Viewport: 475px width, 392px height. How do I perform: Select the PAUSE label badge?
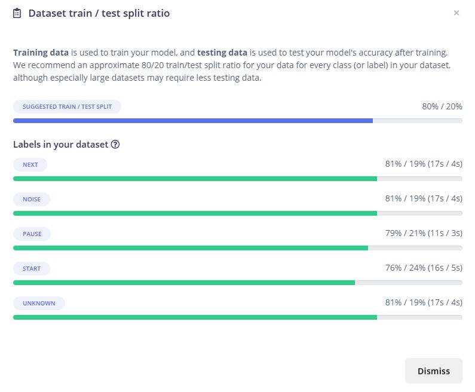click(x=32, y=234)
